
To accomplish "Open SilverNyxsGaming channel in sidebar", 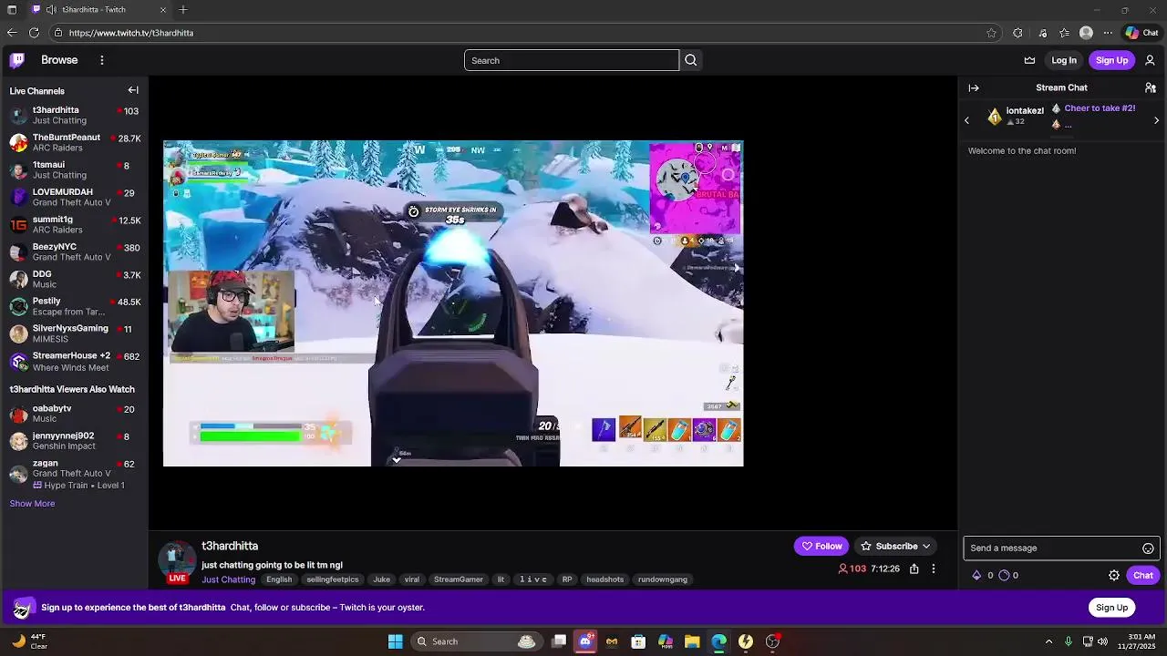I will [74, 333].
